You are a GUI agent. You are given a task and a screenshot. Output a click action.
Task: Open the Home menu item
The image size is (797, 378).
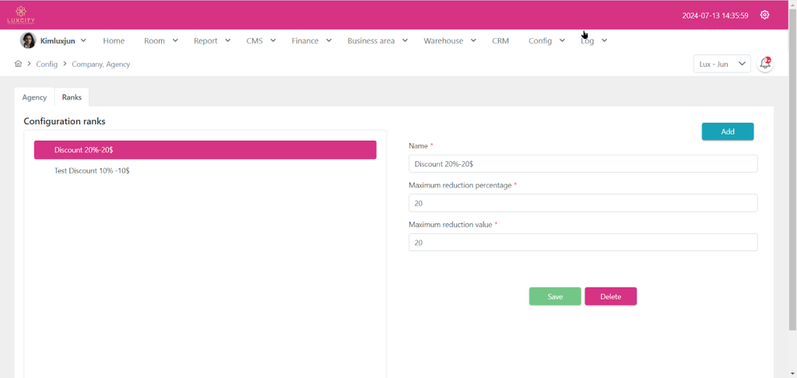114,40
